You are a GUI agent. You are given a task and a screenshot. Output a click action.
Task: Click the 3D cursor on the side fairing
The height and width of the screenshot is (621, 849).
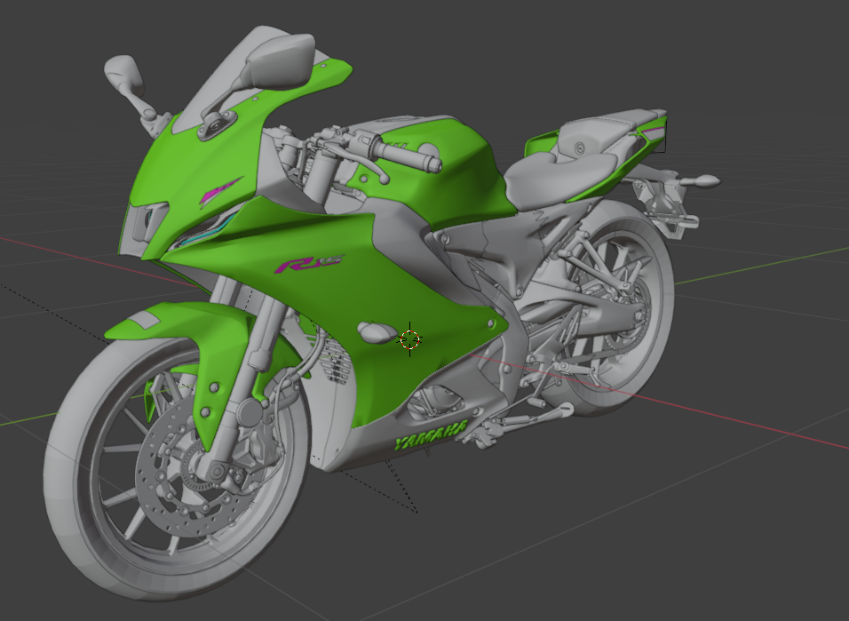410,339
